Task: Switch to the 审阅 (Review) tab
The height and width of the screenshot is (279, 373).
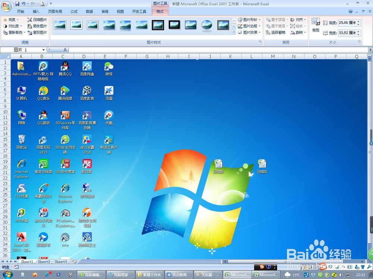Action: 105,12
